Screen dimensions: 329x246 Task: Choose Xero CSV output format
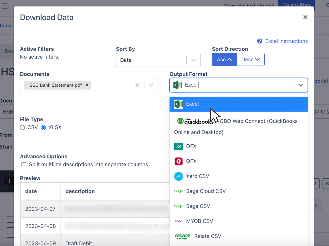click(239, 176)
